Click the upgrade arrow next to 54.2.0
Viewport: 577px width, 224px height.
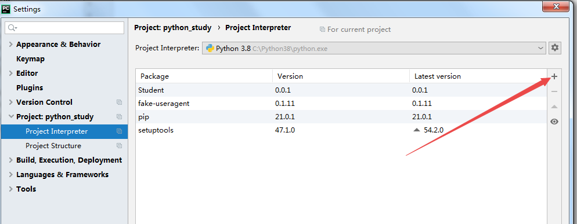coord(417,130)
